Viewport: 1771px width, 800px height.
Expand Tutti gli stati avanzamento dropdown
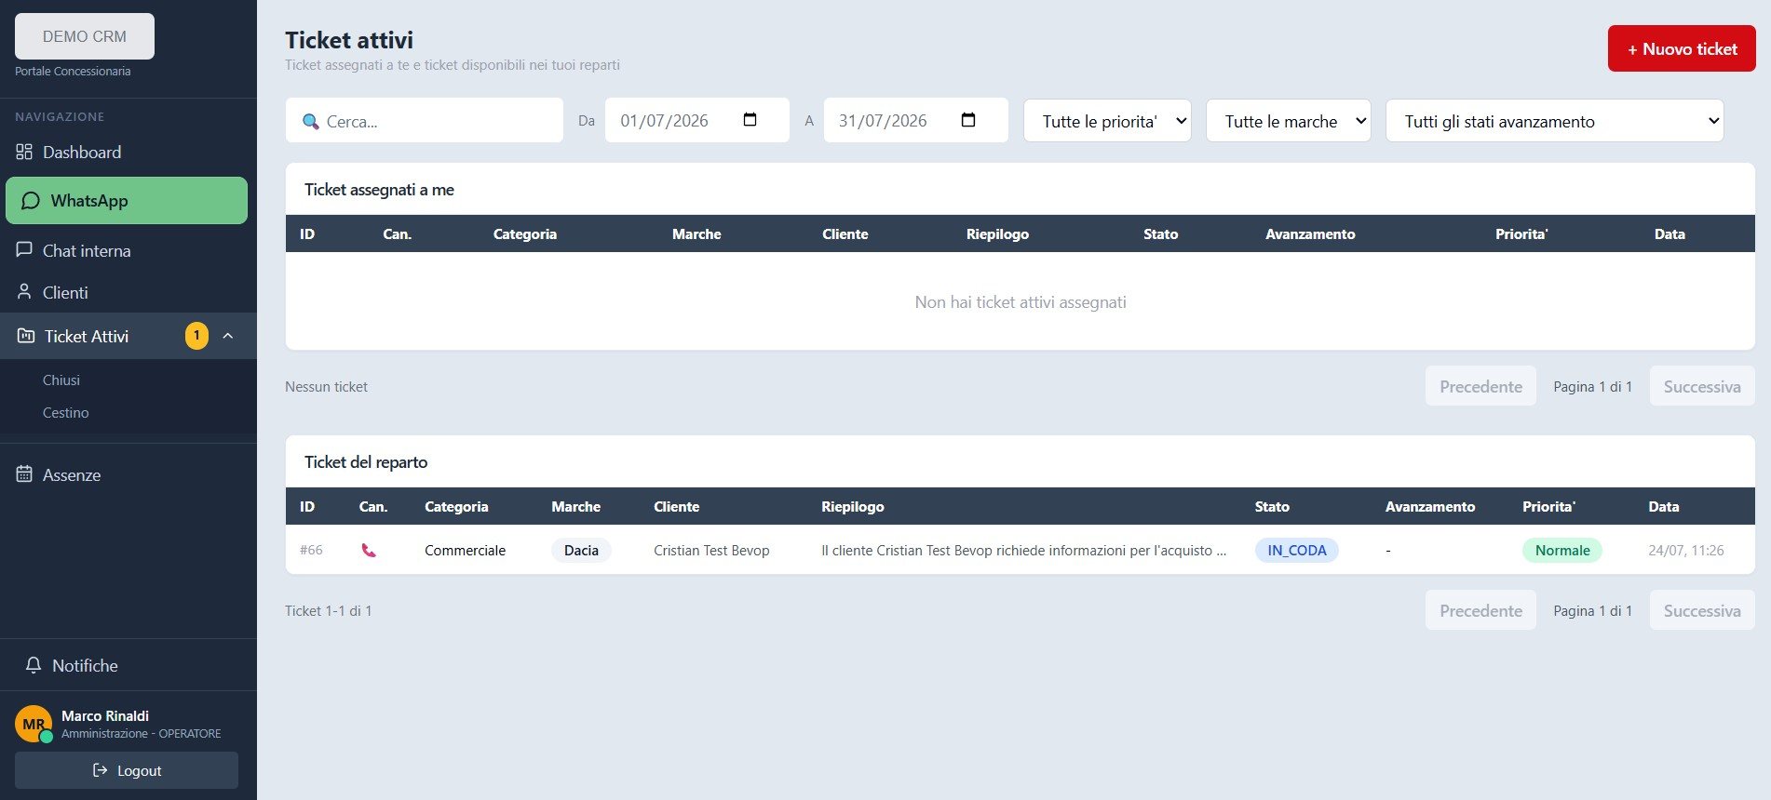[x=1554, y=121]
